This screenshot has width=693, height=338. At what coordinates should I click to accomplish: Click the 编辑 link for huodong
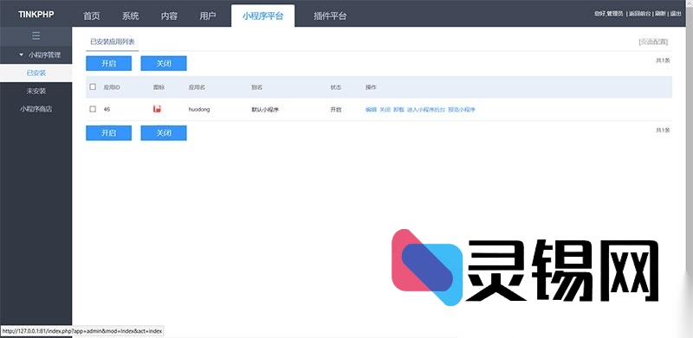(x=371, y=110)
